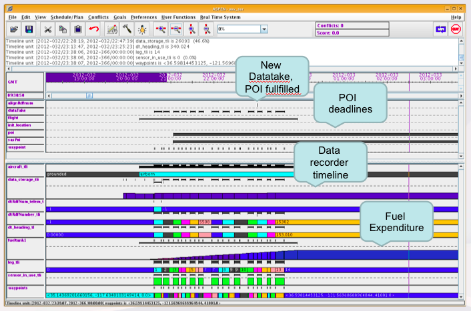
Task: Click the flight activity bar
Action: click(x=218, y=119)
